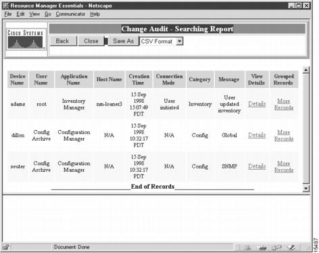Open the Communicator menu
319x253 pixels.
pyautogui.click(x=70, y=14)
